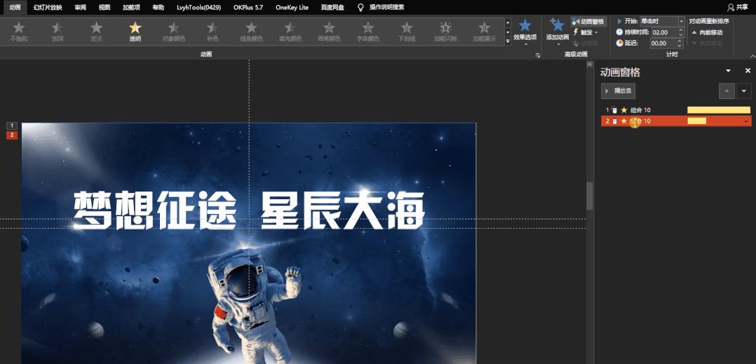This screenshot has width=756, height=364.
Task: Select the title text 梦想征途 星辰大海
Action: click(249, 210)
